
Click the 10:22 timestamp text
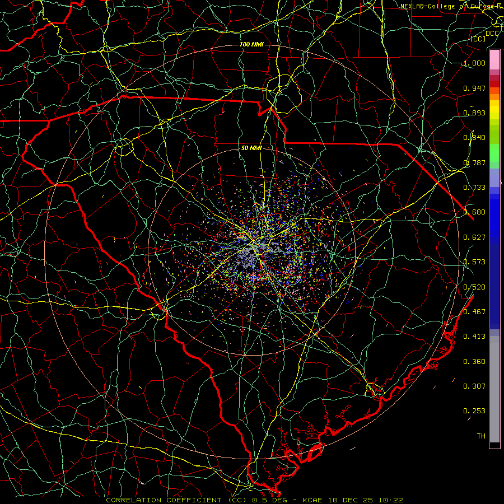[390, 500]
